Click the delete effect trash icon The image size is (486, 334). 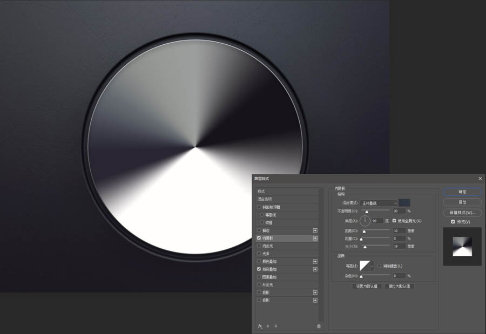(319, 326)
